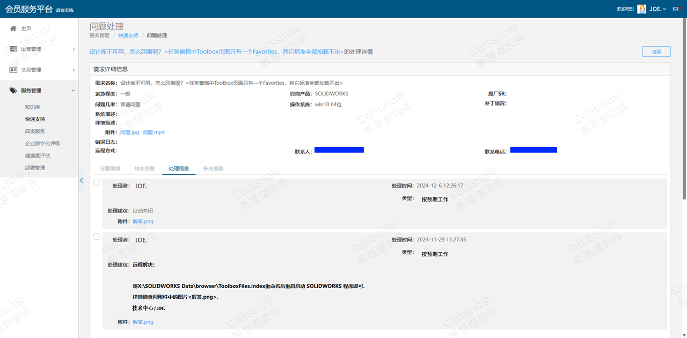
Task: Switch to the 分配信息 tab
Action: tap(110, 168)
